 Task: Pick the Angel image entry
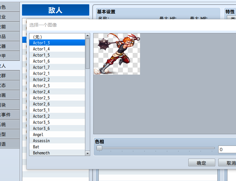coord(57,135)
